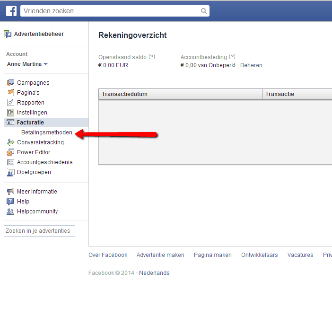This screenshot has width=332, height=326.
Task: Click the Transactie column header
Action: coord(297,94)
